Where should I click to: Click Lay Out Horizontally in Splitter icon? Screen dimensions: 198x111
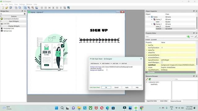pyautogui.click(x=49, y=8)
